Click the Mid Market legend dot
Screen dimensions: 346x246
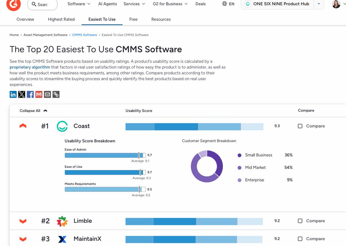239,168
